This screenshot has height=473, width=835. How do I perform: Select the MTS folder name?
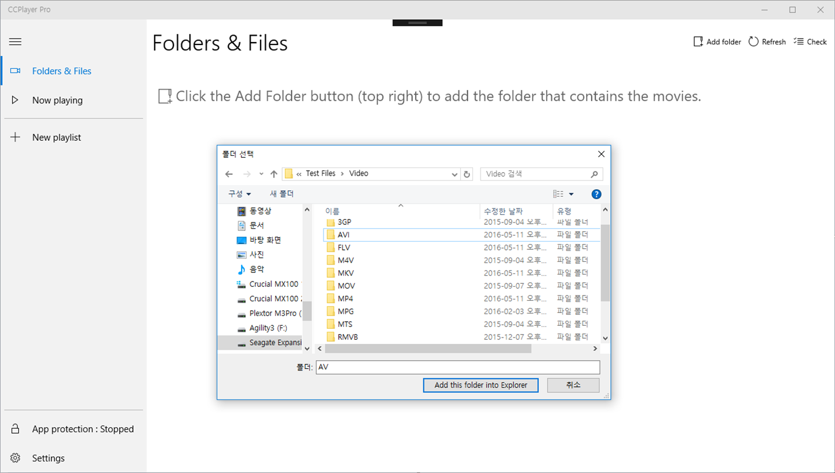pyautogui.click(x=345, y=325)
